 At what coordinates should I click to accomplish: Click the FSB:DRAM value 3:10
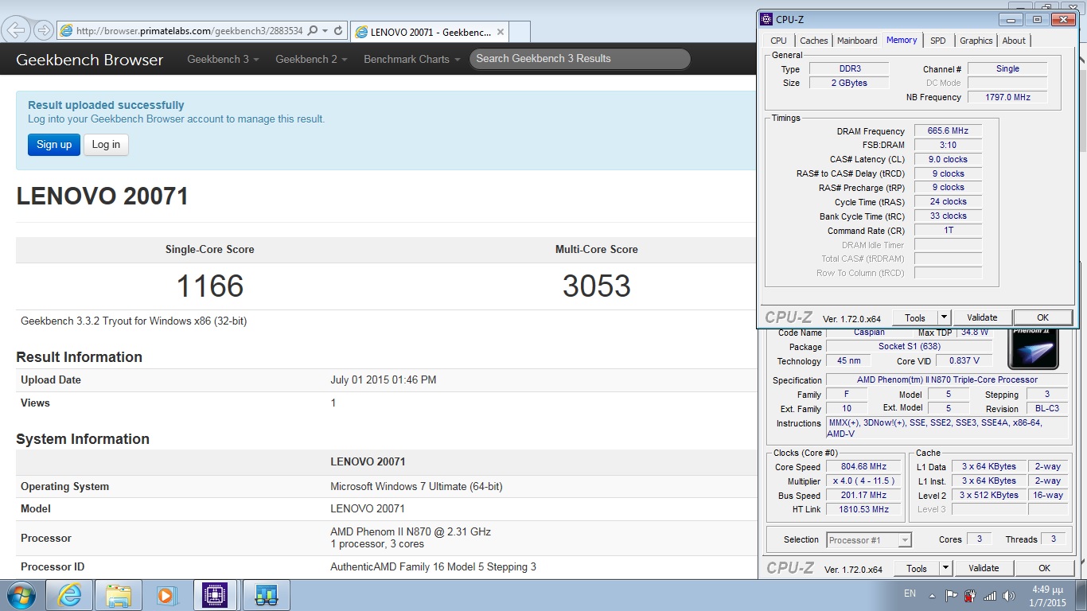tap(947, 145)
